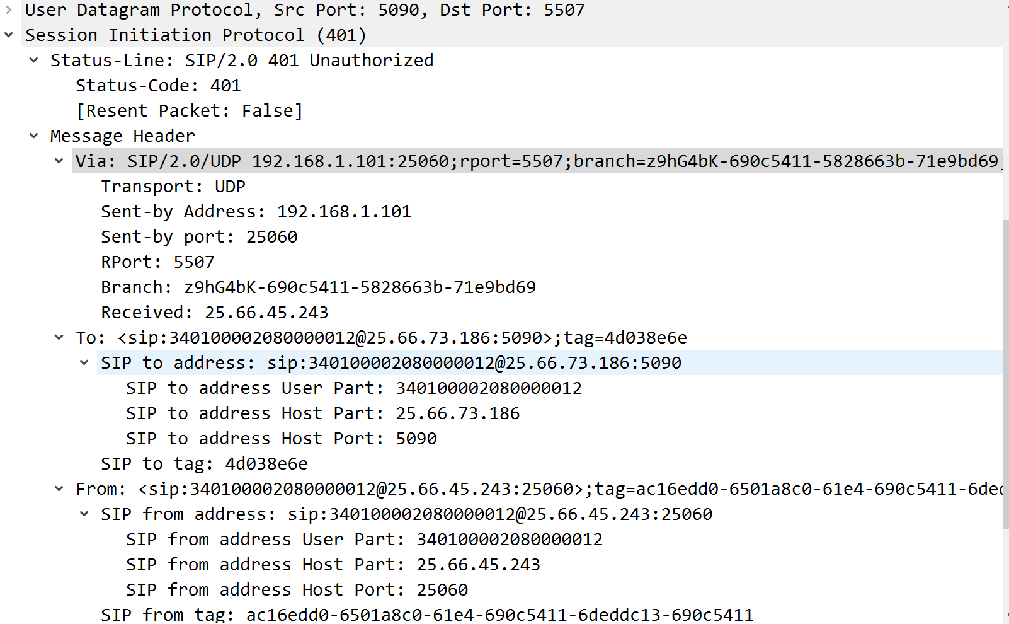The height and width of the screenshot is (624, 1009).
Task: Select the Branch field row
Action: pos(318,287)
